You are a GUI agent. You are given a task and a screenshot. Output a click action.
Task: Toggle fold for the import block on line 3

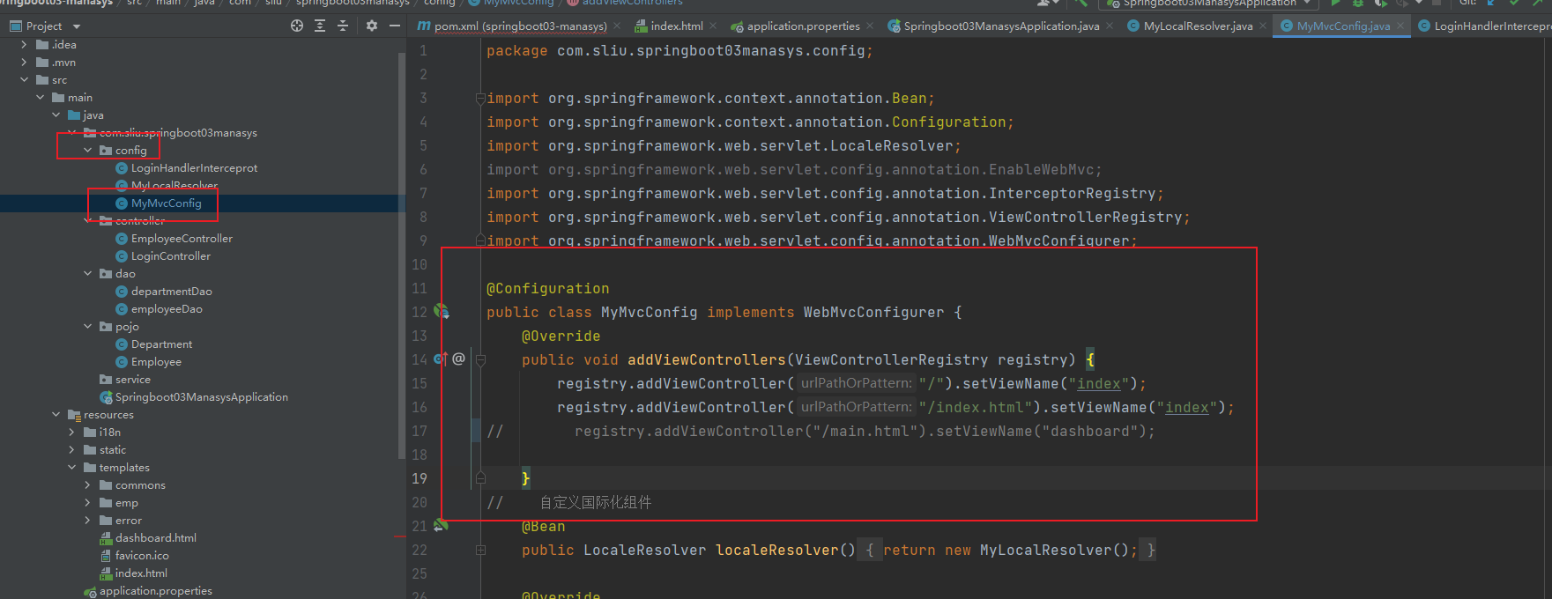click(480, 99)
